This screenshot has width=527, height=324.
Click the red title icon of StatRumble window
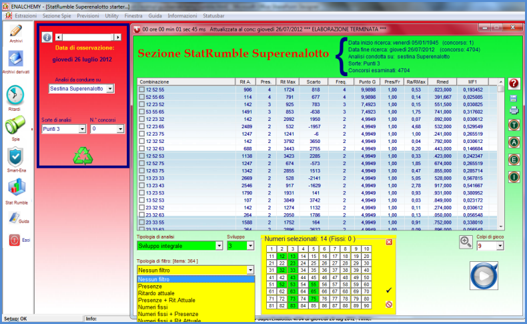tap(137, 29)
